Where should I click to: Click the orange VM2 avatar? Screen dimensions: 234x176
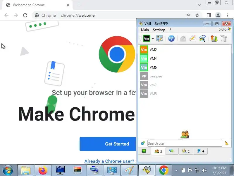click(144, 50)
